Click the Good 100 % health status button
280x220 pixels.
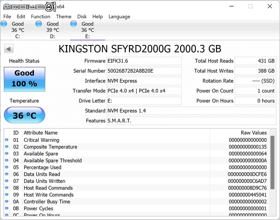point(24,79)
